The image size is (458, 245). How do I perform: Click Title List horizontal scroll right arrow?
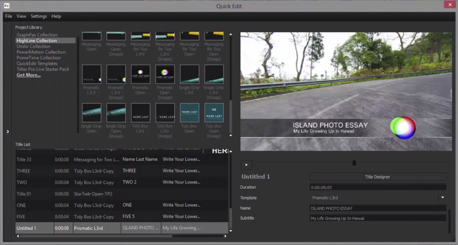coord(225,236)
